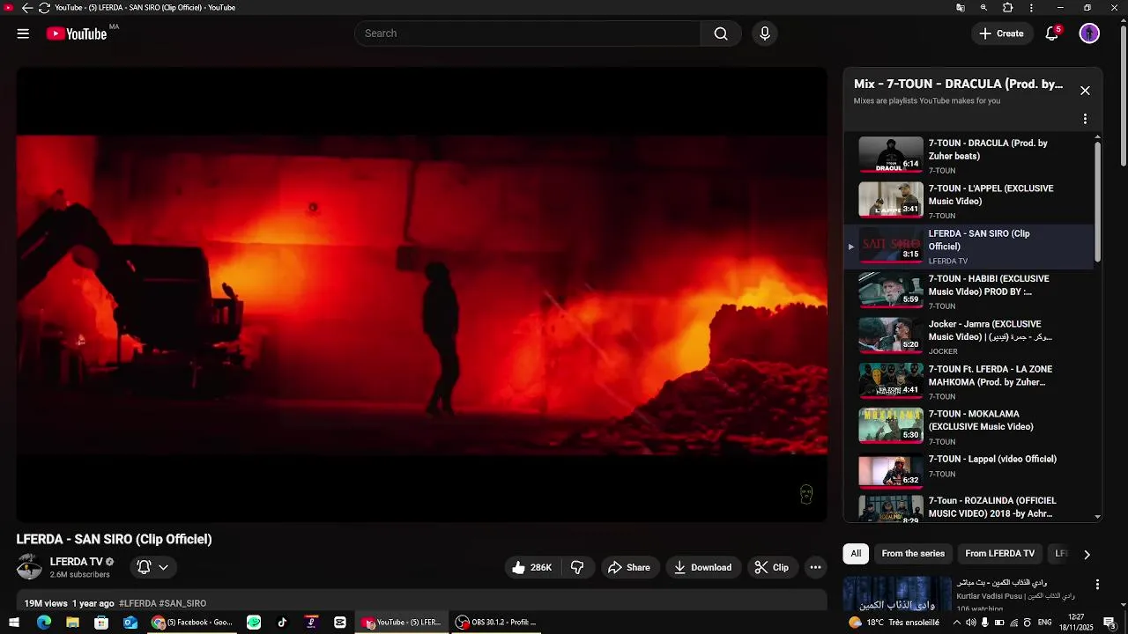Open the weather widget showing 18°C
This screenshot has height=634, width=1128.
click(x=894, y=623)
